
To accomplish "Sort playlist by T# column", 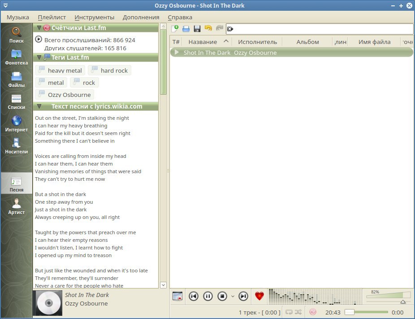I will click(x=176, y=42).
